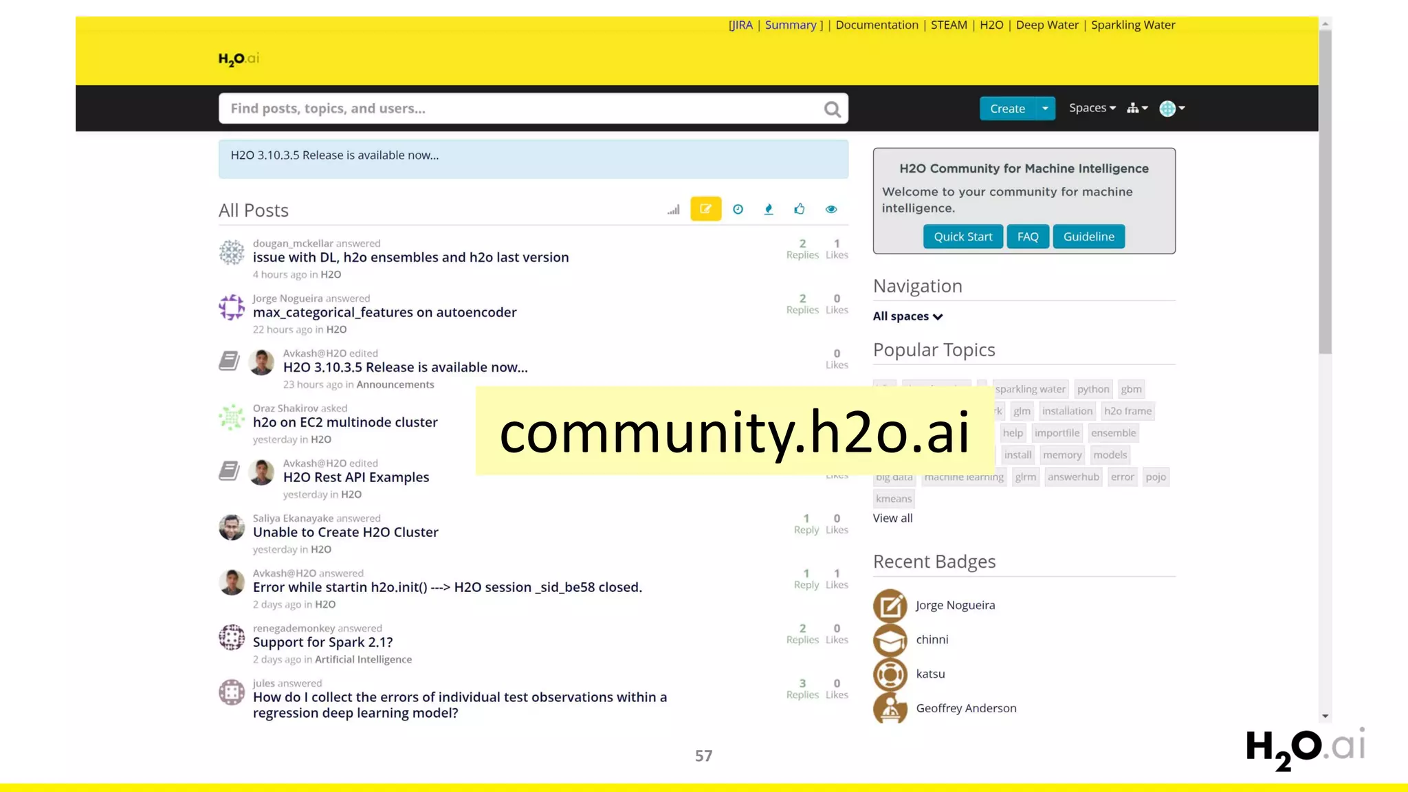1408x792 pixels.
Task: Sort posts by clock icon
Action: click(738, 210)
